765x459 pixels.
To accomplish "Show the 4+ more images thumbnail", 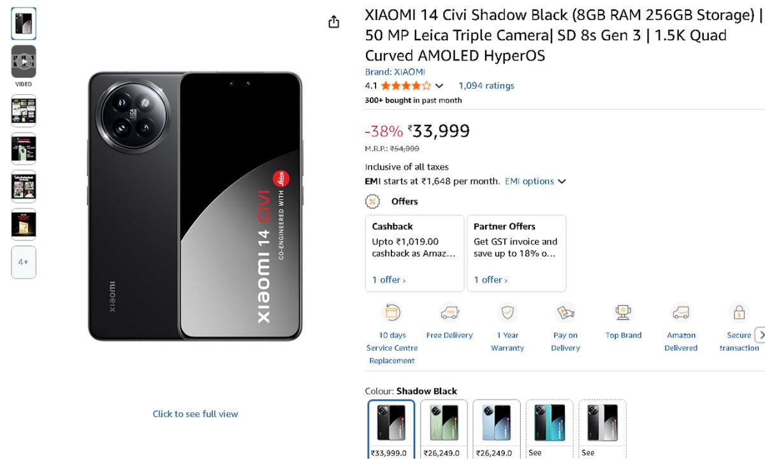I will coord(24,262).
